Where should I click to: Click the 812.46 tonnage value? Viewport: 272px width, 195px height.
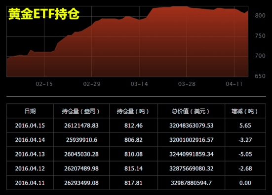(x=134, y=126)
